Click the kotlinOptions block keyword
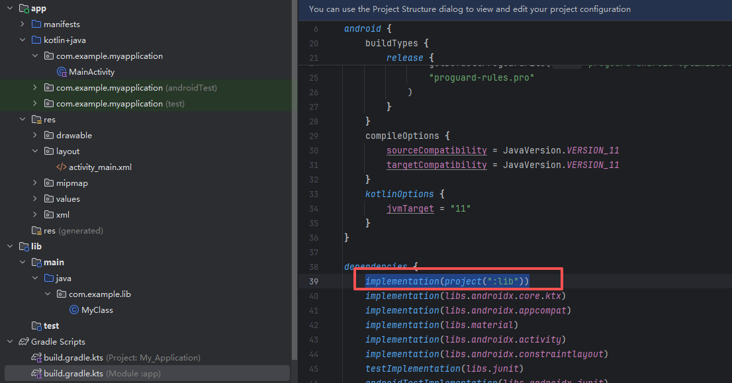 (399, 194)
